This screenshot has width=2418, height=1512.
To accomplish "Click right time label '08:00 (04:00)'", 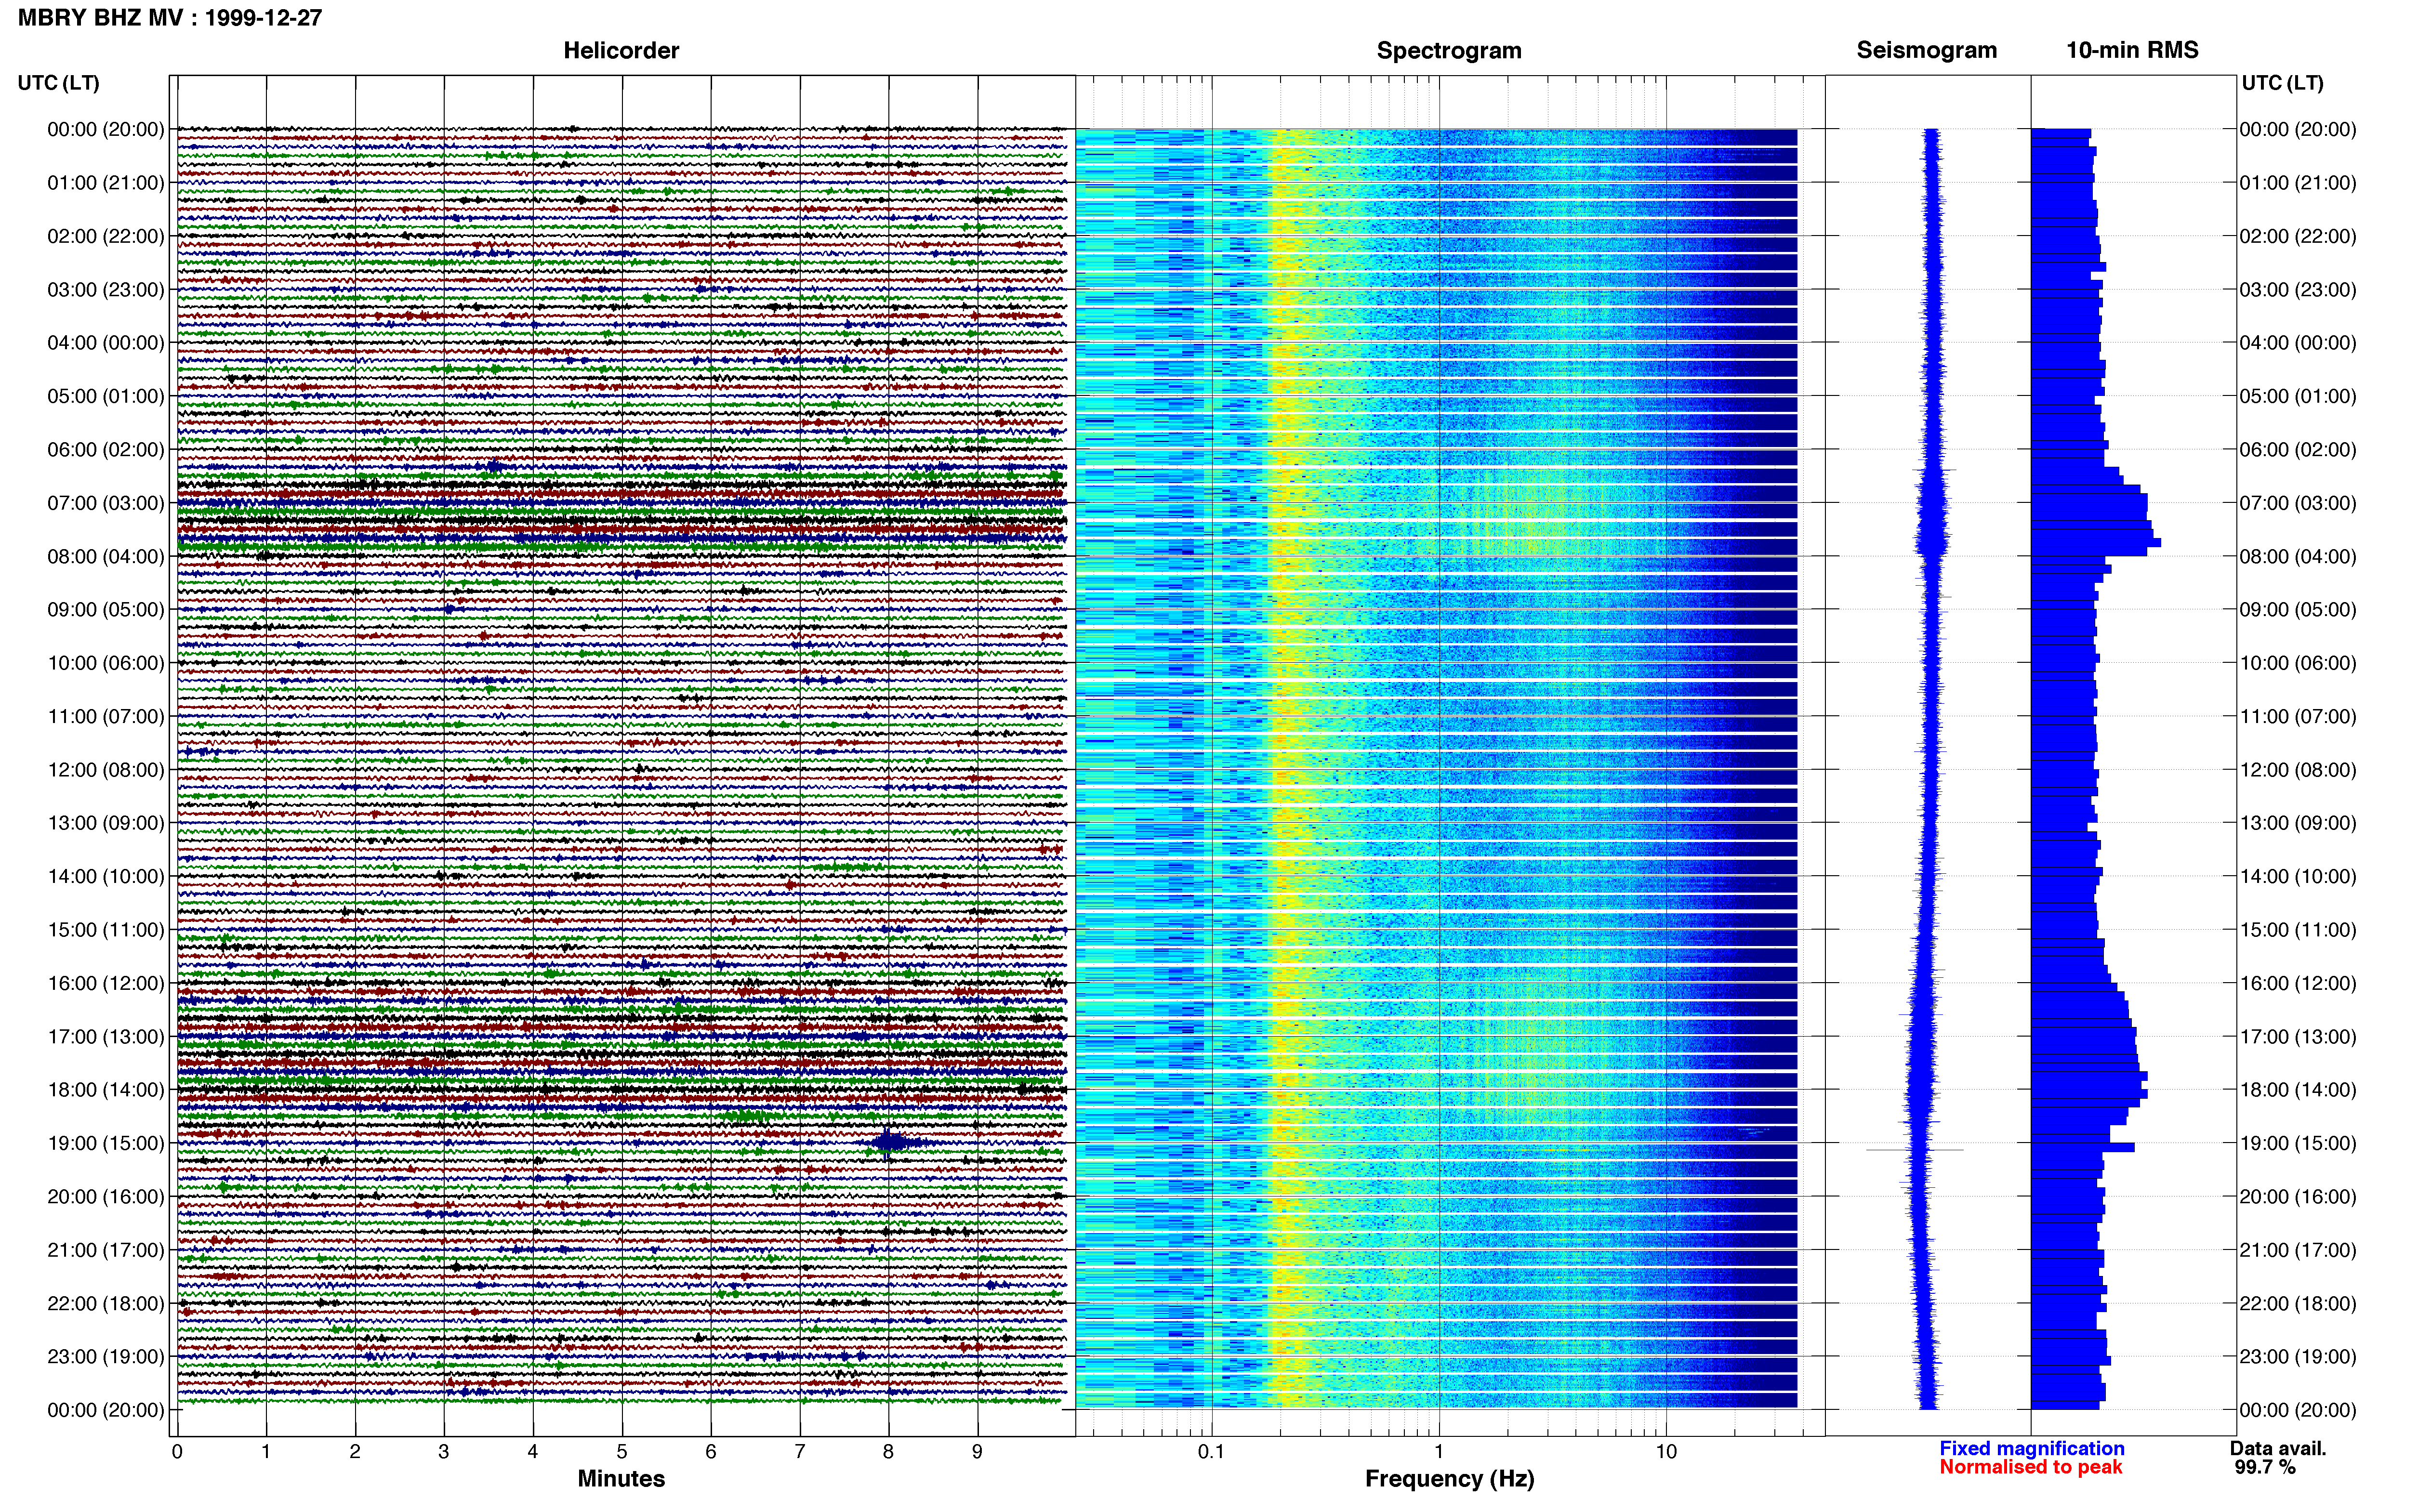I will (2298, 557).
